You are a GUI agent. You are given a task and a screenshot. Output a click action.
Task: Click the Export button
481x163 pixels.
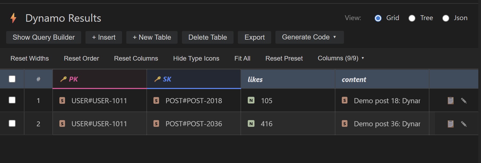(x=254, y=37)
